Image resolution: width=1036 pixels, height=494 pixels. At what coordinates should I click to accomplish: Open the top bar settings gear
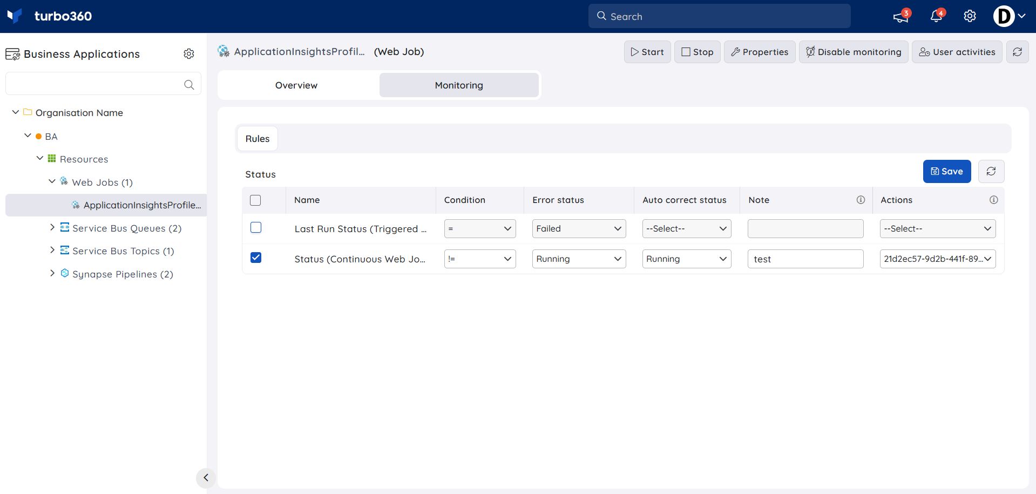[970, 16]
